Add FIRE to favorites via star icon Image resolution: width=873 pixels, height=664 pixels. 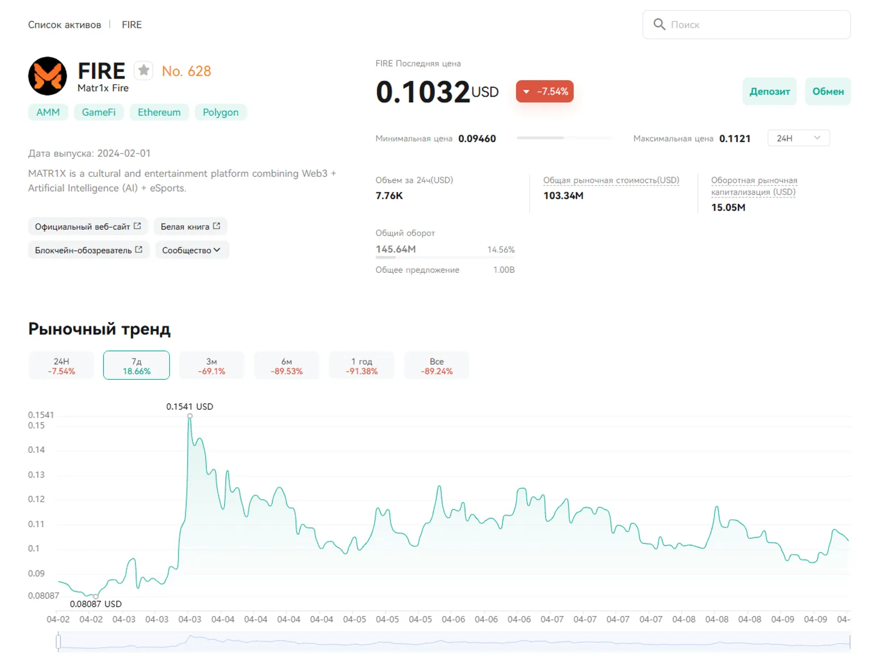pos(143,70)
